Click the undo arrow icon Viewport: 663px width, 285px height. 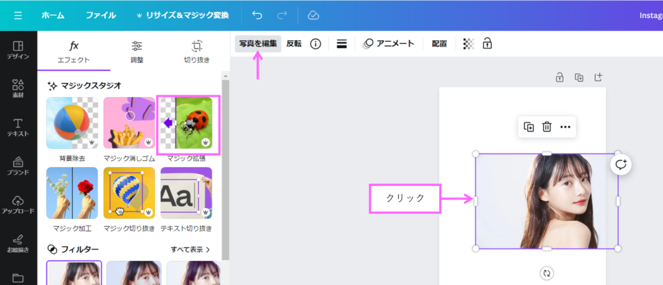tap(257, 15)
